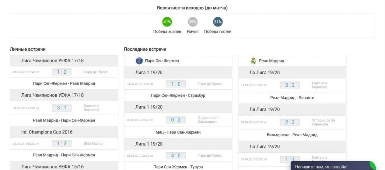Image resolution: width=385 pixels, height=170 pixels.
Task: Open the 'Напишите нам, мы онлайн!' chat widget
Action: point(333,166)
